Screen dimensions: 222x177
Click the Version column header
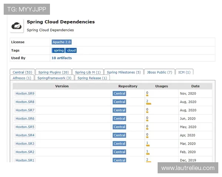[x=62, y=86]
